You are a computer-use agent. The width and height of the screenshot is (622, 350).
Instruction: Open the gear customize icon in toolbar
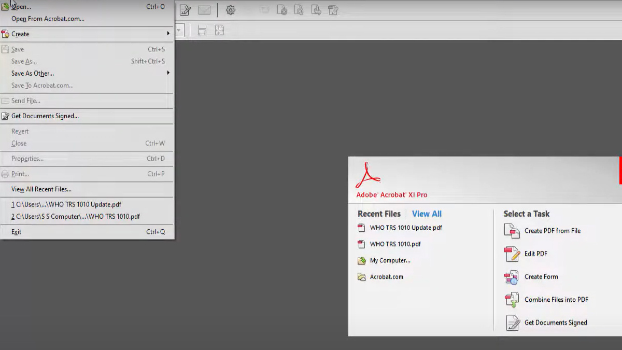(x=231, y=10)
